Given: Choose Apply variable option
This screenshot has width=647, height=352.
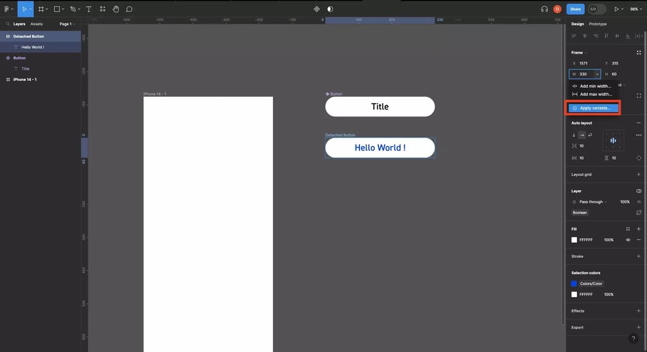Looking at the screenshot, I should point(593,108).
